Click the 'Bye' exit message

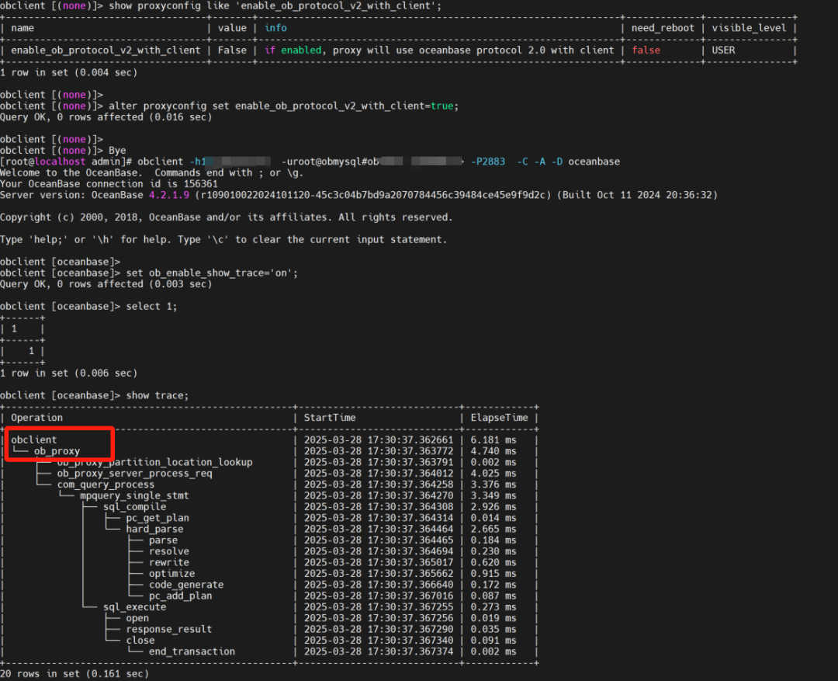tap(117, 151)
